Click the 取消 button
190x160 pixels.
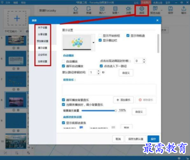tap(118, 139)
